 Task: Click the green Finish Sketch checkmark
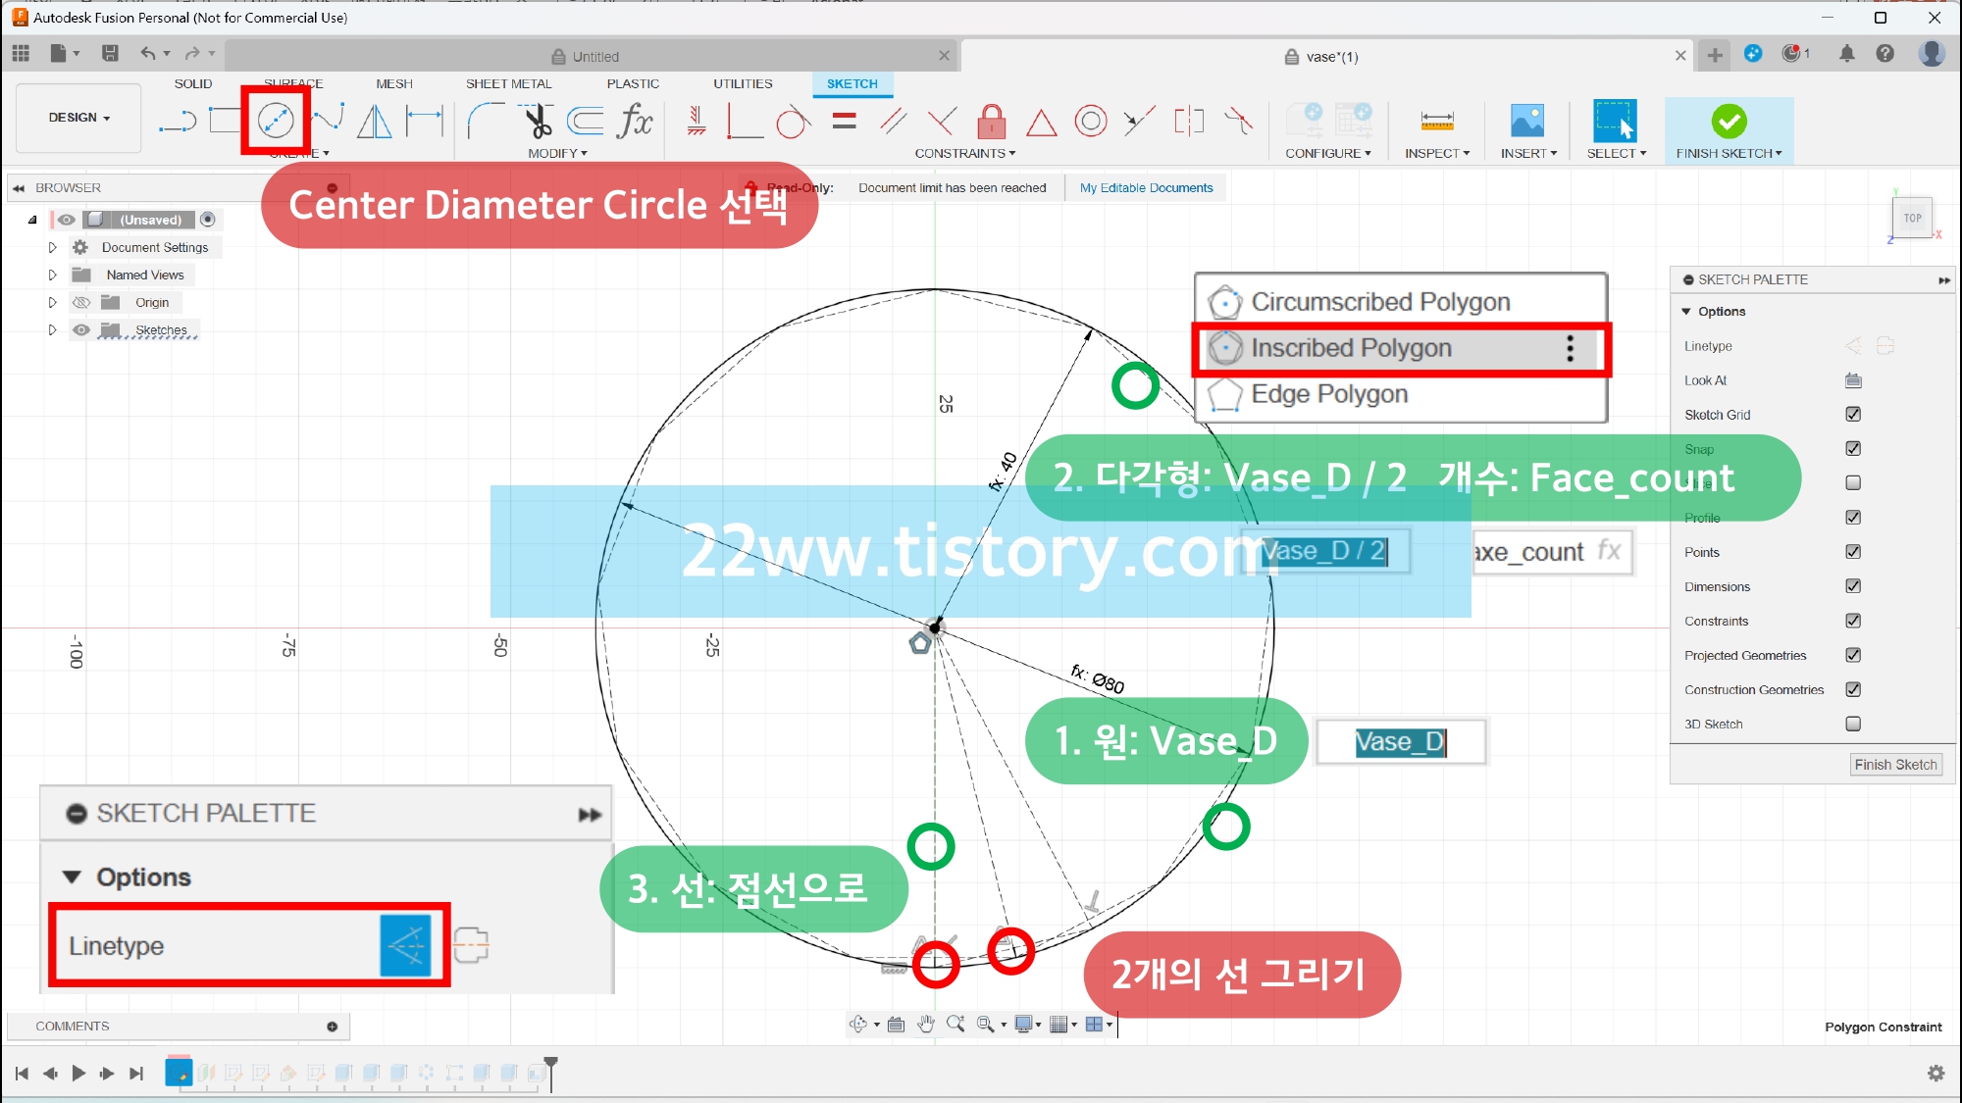(1729, 122)
